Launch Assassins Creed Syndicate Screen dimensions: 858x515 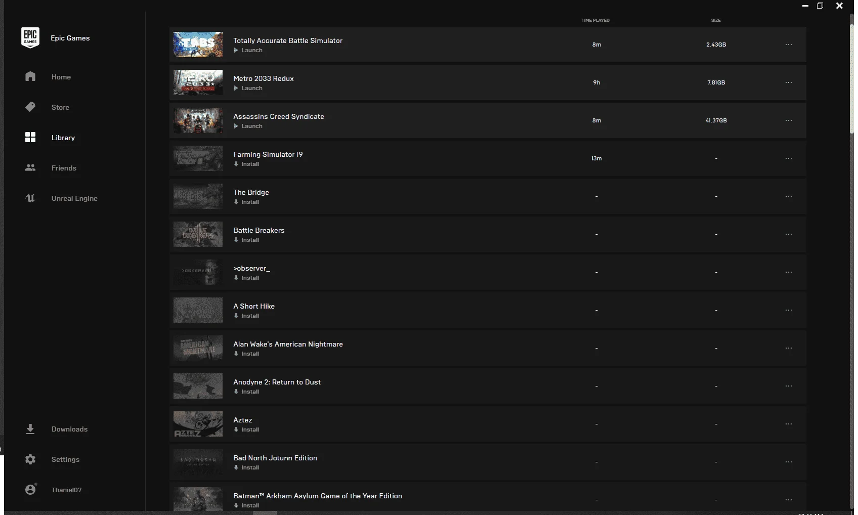(x=248, y=126)
